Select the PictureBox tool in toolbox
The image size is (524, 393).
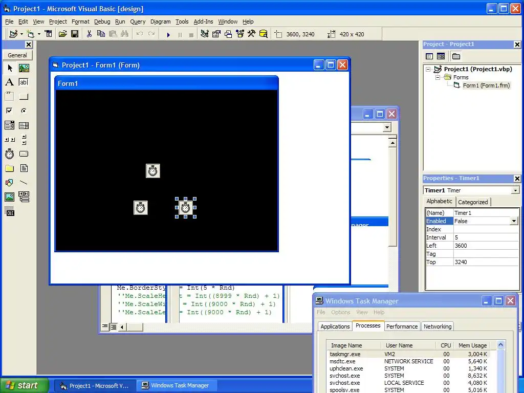coord(24,68)
